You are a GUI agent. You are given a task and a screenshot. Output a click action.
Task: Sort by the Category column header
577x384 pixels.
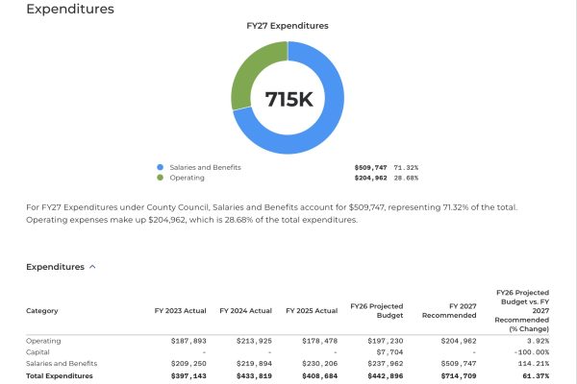[42, 311]
